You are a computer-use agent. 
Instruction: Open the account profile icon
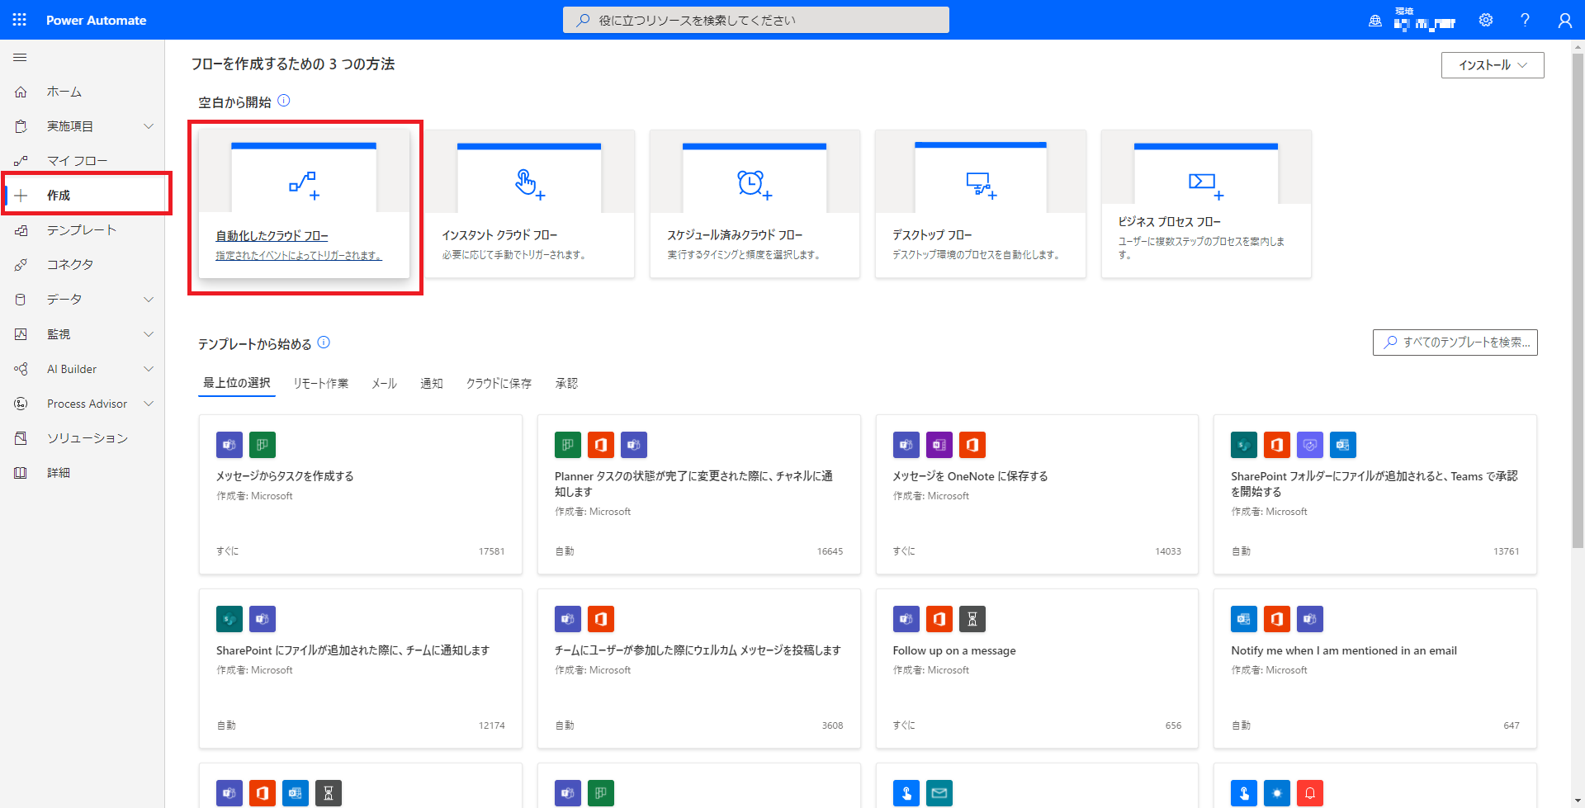click(1565, 20)
